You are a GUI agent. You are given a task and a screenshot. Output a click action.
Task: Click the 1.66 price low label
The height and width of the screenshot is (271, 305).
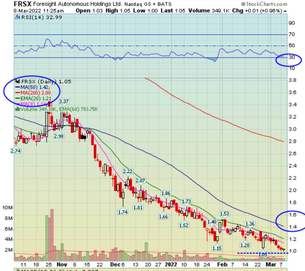(163, 217)
